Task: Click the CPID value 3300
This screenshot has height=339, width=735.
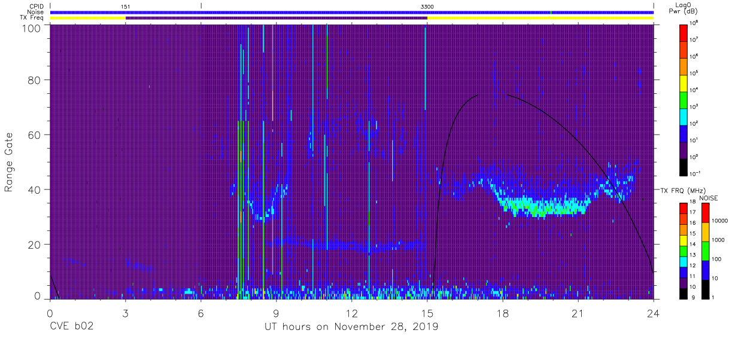Action: click(x=427, y=6)
